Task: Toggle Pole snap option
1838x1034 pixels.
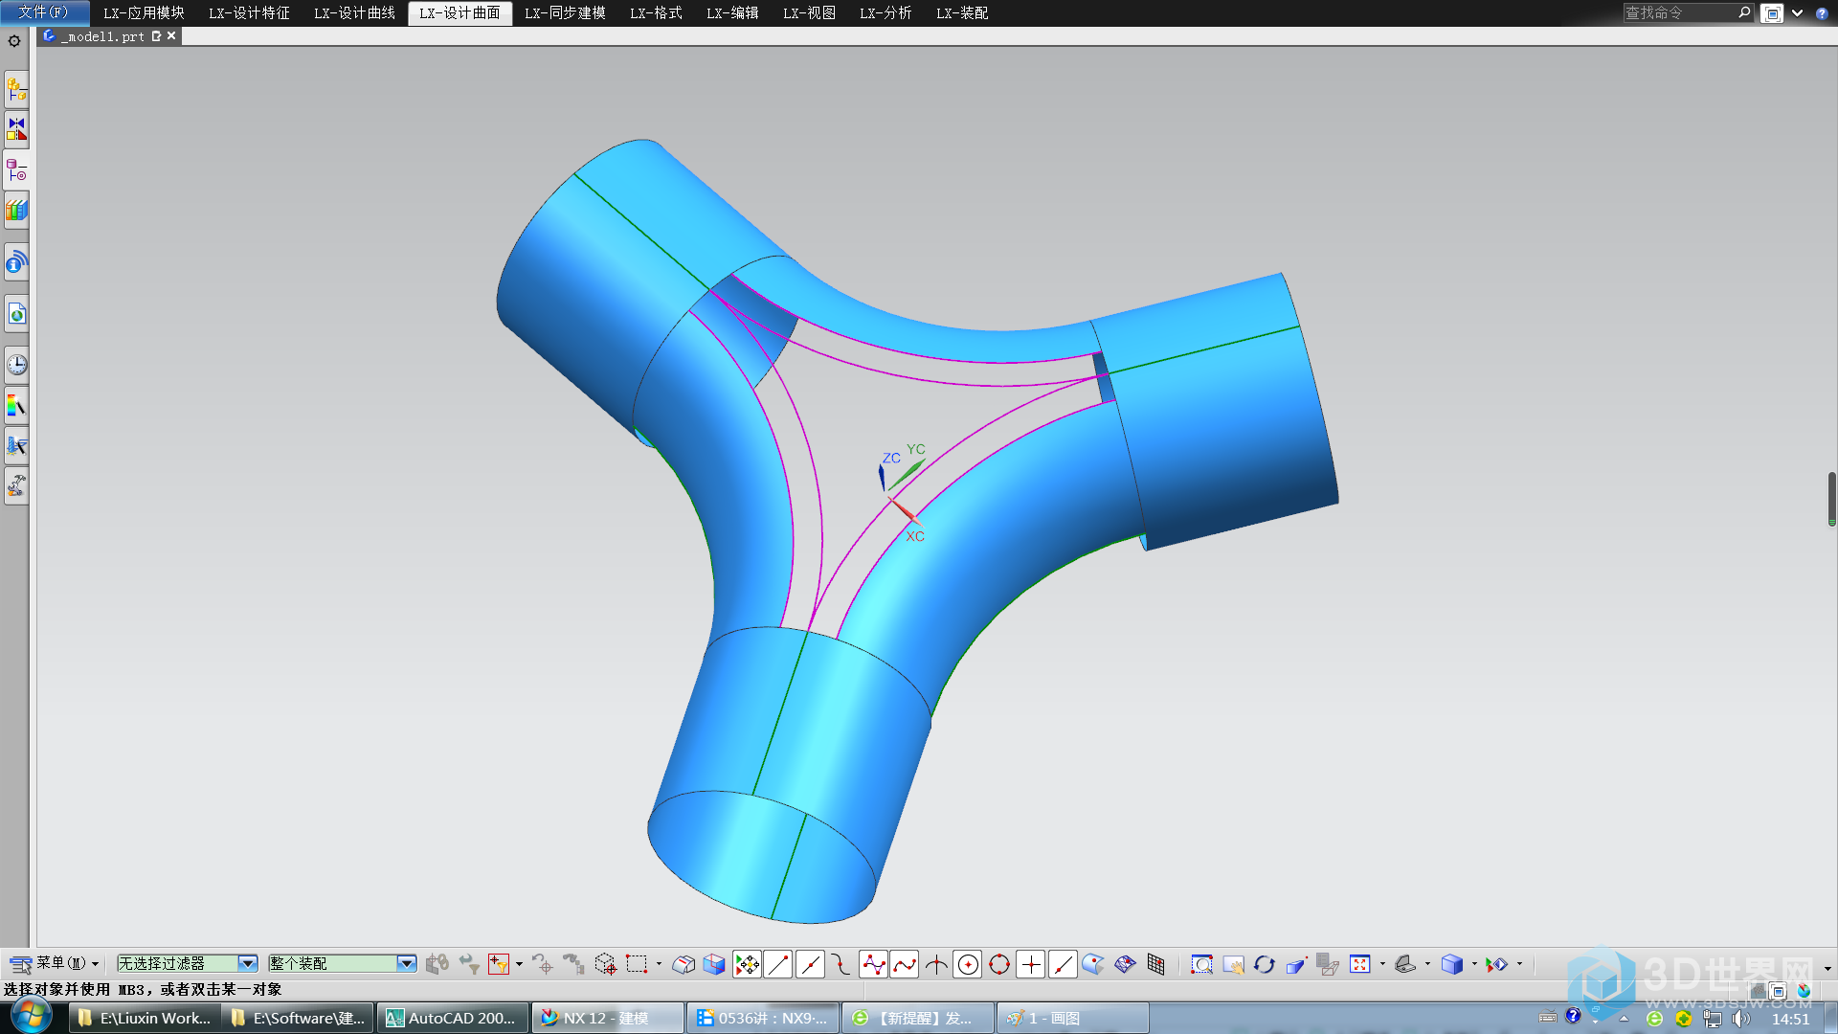Action: click(873, 964)
